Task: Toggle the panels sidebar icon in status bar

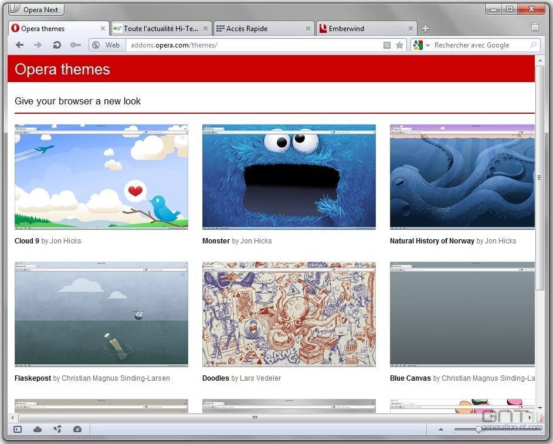Action: [18, 429]
